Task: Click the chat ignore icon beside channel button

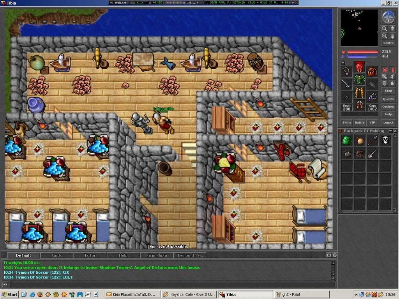Action: point(335,255)
